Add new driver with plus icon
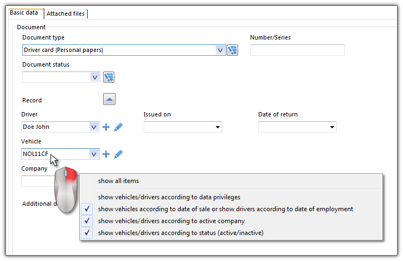 tap(106, 127)
